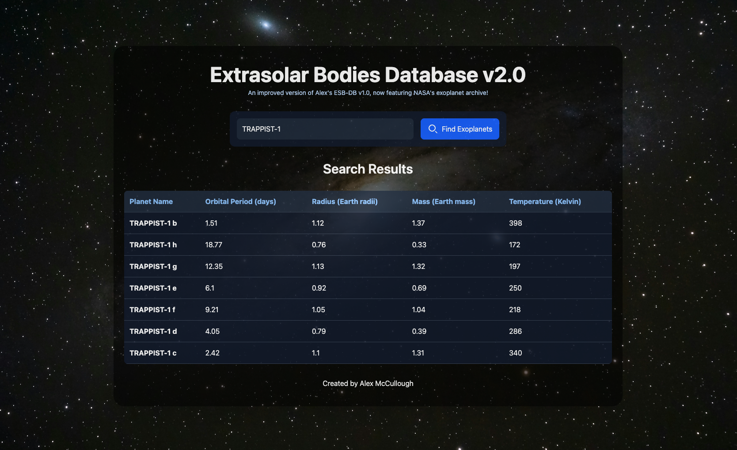Click radius value 1.05
The width and height of the screenshot is (737, 450).
(318, 310)
